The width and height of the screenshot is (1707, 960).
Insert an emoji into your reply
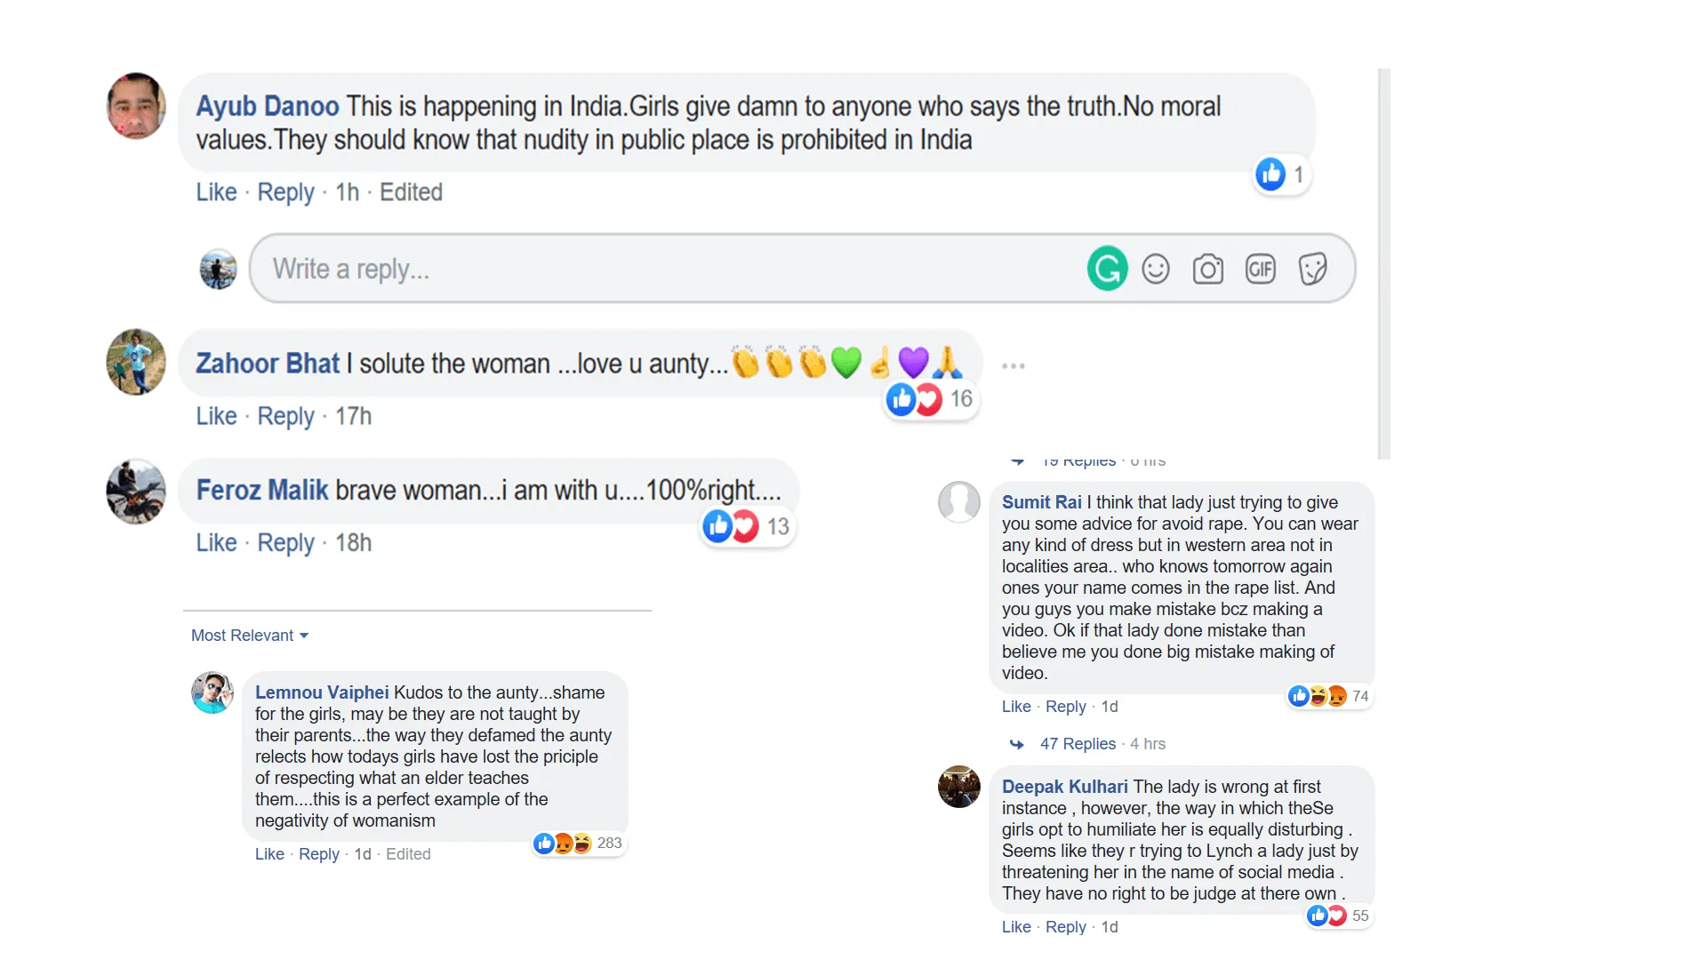[x=1157, y=268]
